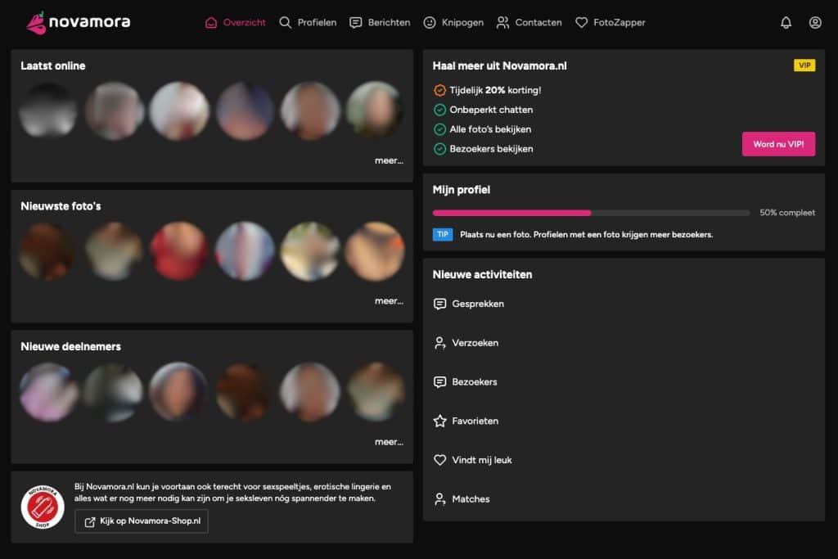The image size is (838, 559).
Task: Open last Nieuwste foto's thumbnail
Action: click(375, 251)
